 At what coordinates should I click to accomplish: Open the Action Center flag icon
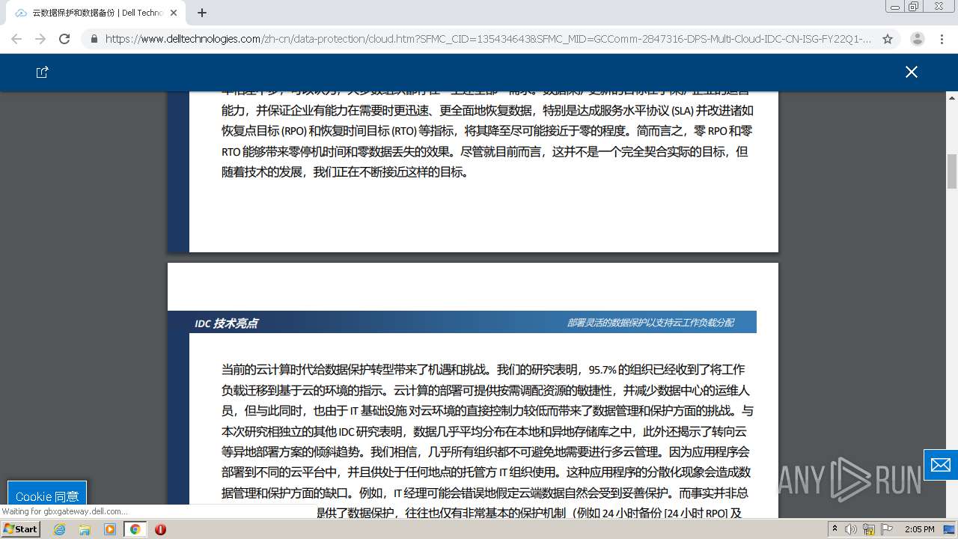click(x=887, y=529)
